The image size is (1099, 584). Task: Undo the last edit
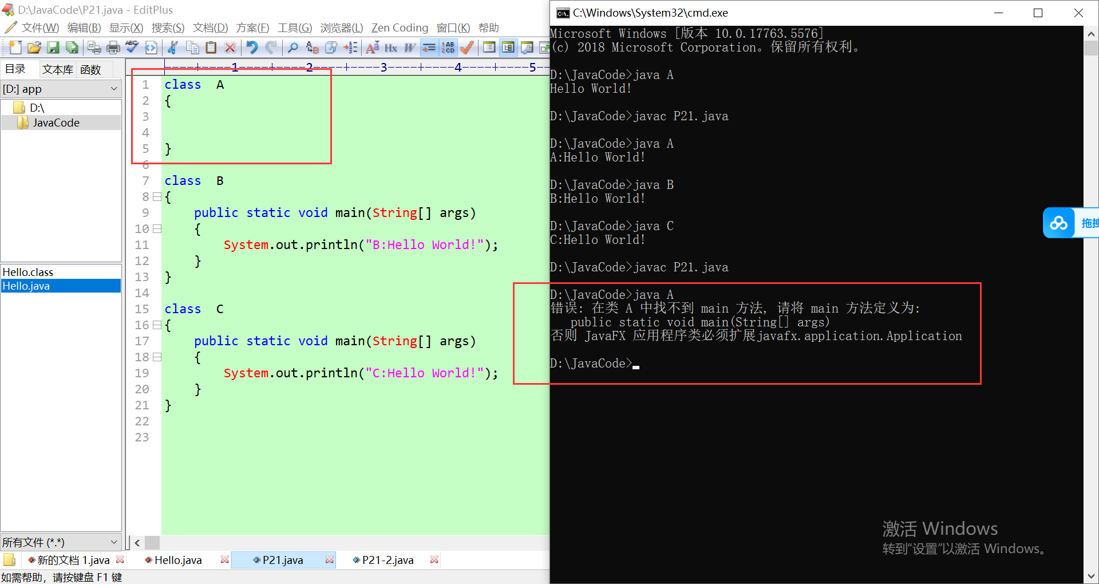point(252,48)
